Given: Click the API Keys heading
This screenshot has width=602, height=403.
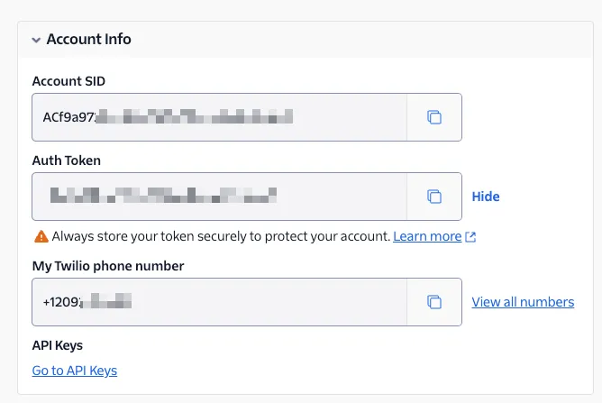Looking at the screenshot, I should click(58, 345).
